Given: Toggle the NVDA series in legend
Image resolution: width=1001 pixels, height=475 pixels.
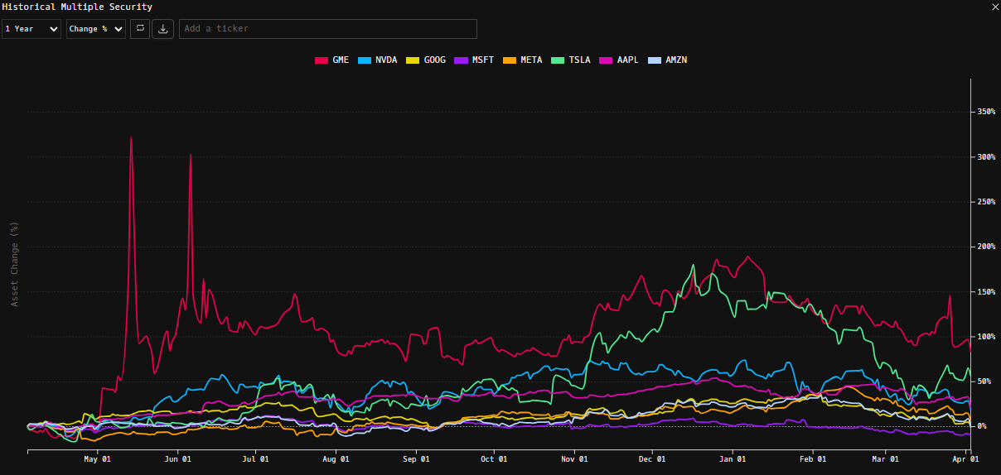Looking at the screenshot, I should tap(377, 60).
